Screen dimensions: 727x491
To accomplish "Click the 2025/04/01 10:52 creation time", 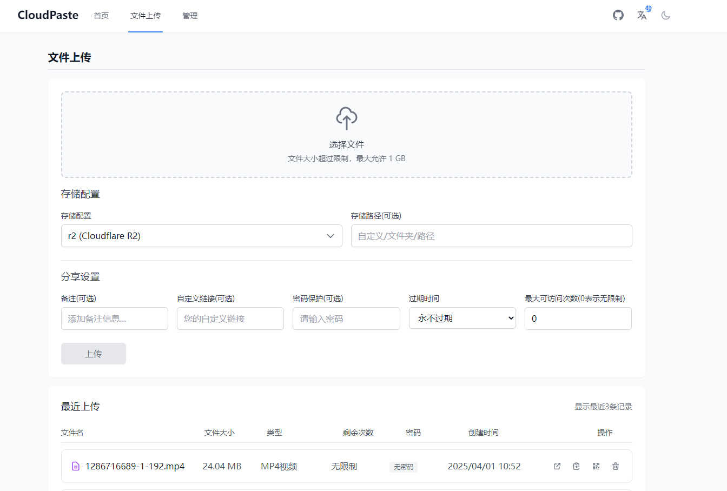I will click(x=484, y=466).
